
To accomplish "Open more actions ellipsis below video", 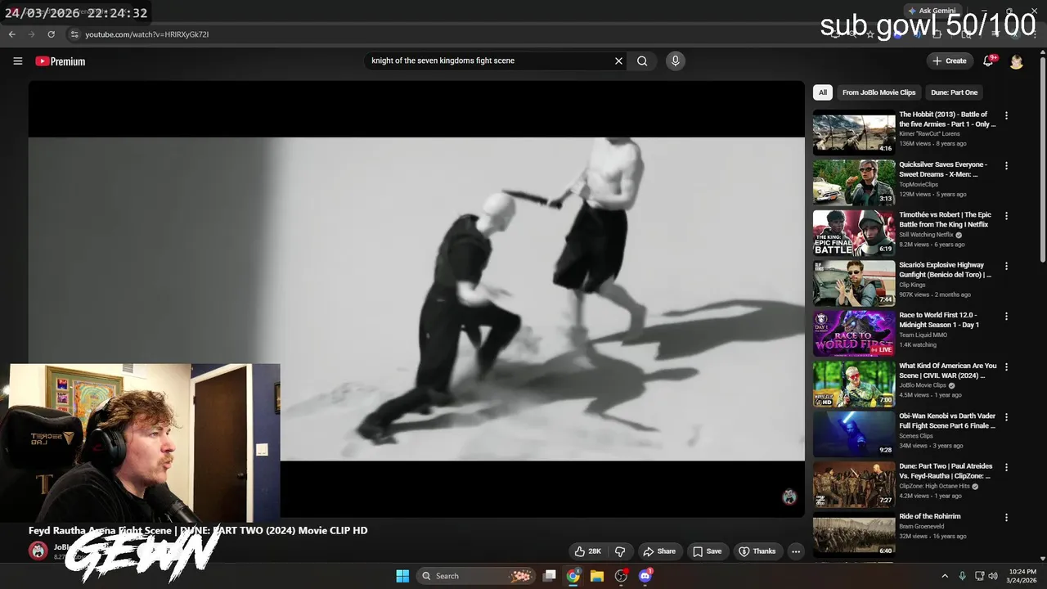I will [795, 551].
